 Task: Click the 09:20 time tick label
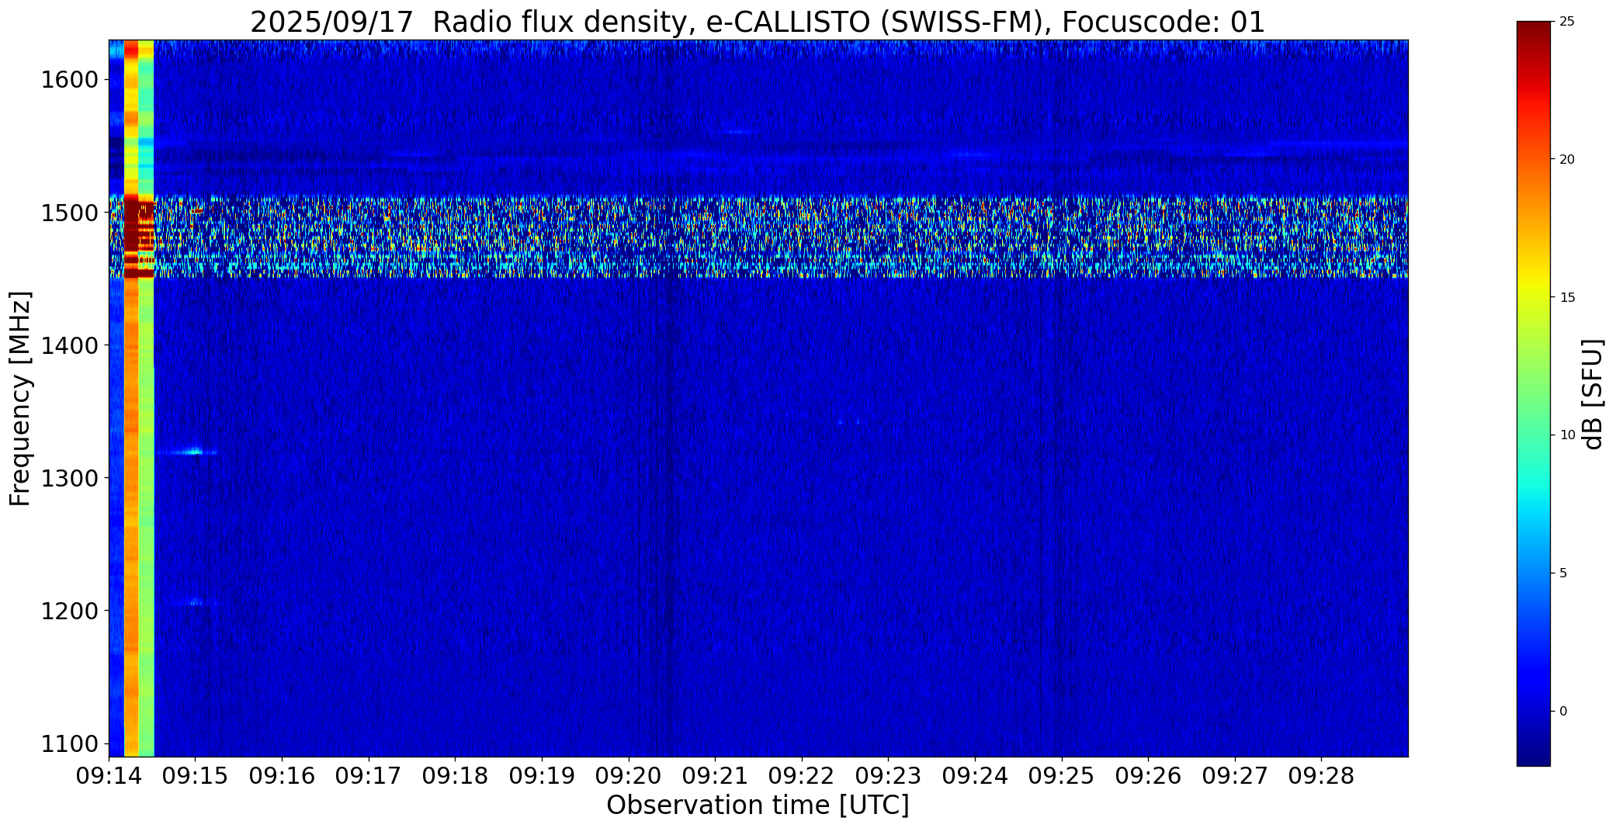click(x=629, y=776)
